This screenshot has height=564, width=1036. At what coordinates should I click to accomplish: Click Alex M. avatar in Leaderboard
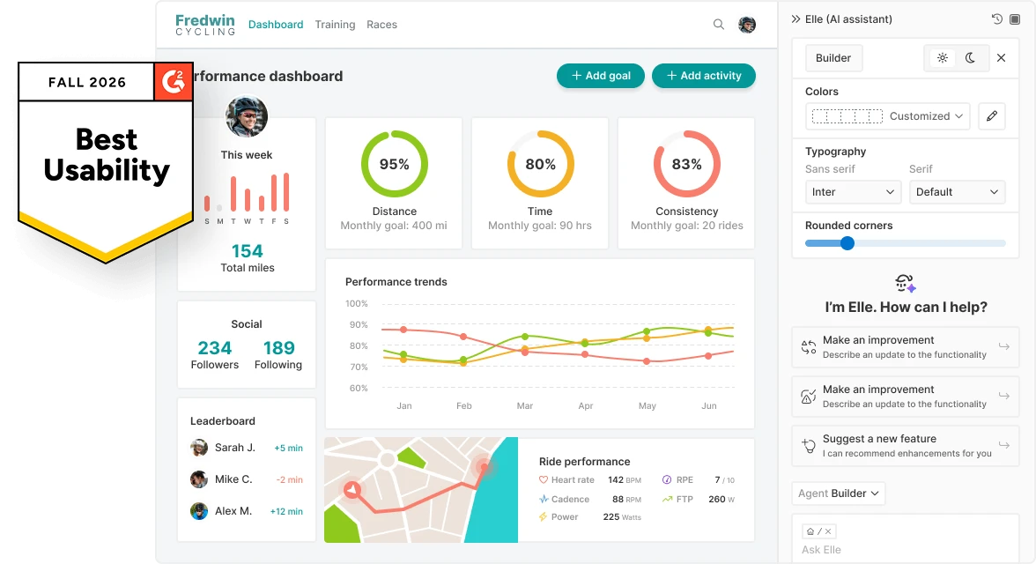tap(199, 511)
